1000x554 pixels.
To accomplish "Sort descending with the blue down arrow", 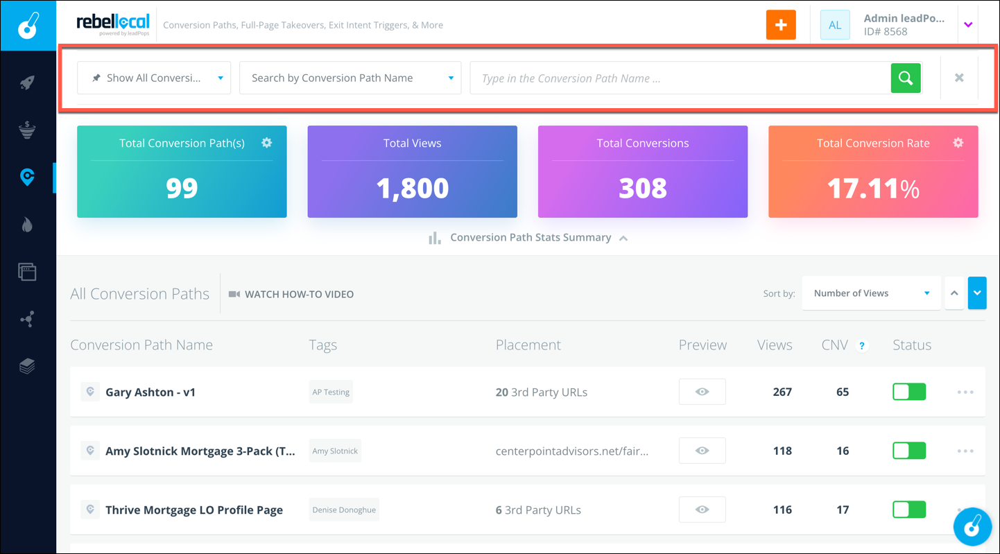I will tap(977, 293).
